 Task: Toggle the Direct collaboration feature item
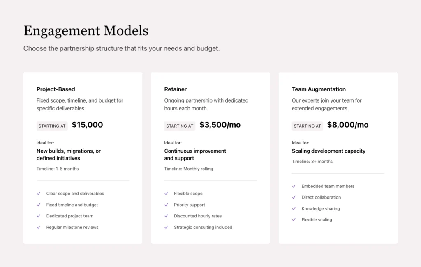click(321, 197)
